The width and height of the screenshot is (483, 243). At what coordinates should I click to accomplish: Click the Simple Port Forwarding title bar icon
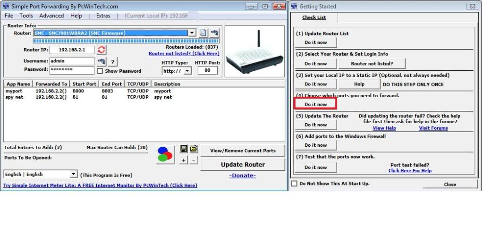pos(6,6)
